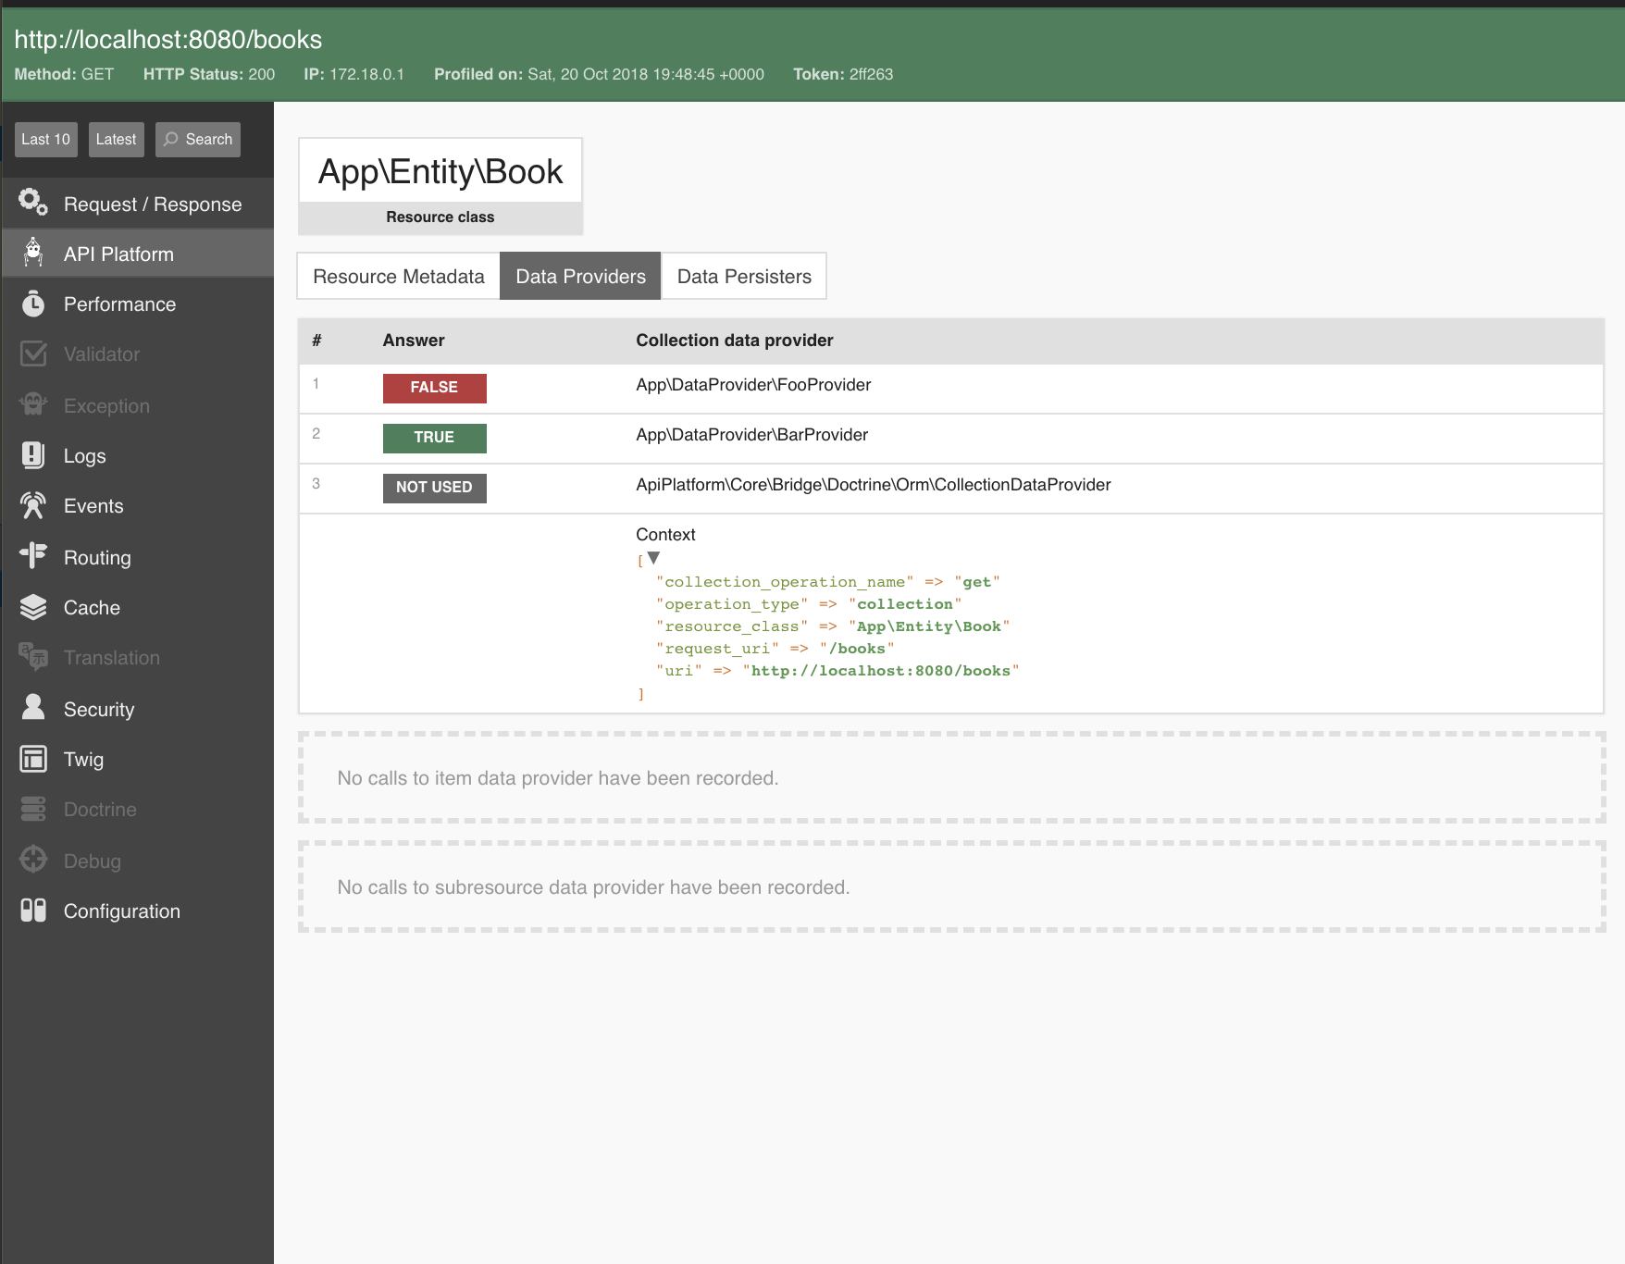Click the Routing signpost icon

tap(33, 556)
